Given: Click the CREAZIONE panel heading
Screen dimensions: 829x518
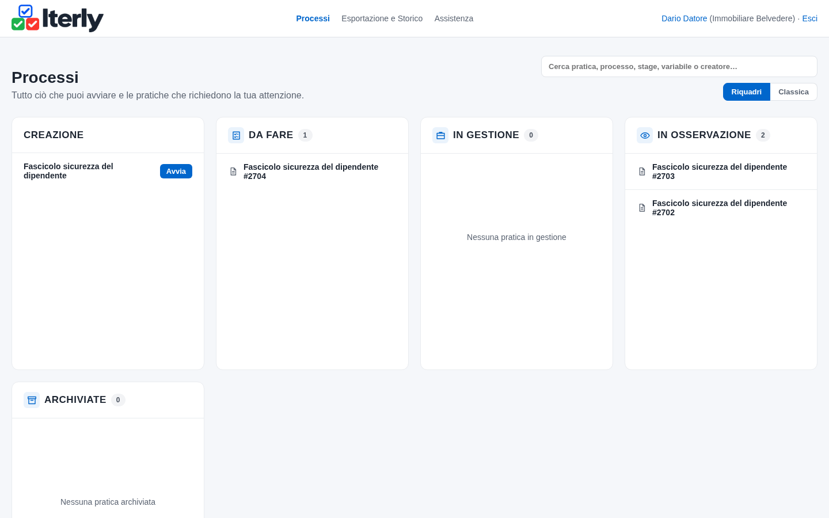Looking at the screenshot, I should [x=54, y=135].
